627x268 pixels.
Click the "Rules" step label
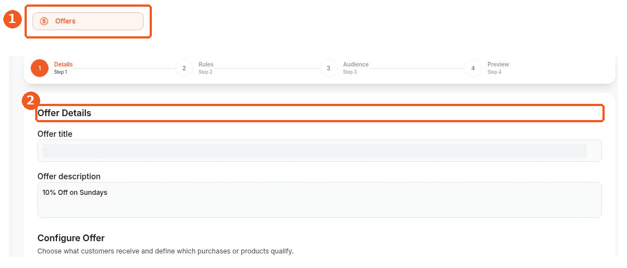coord(206,64)
